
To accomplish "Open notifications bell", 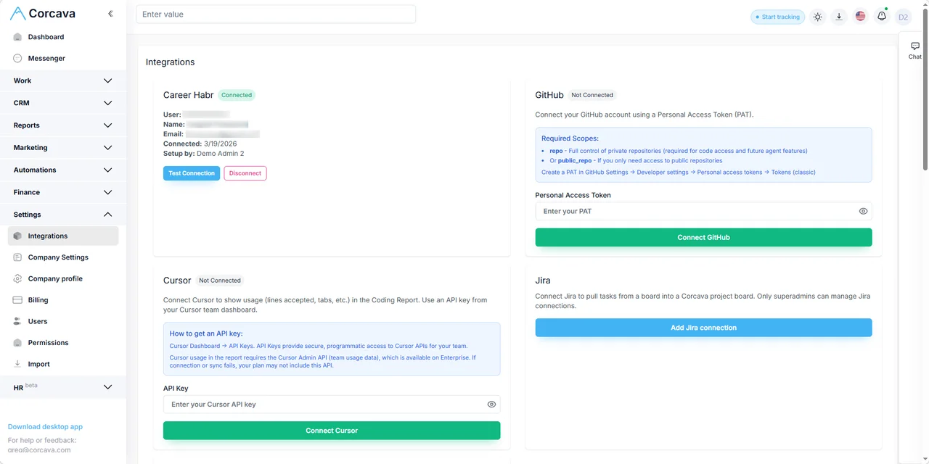I will pyautogui.click(x=882, y=16).
